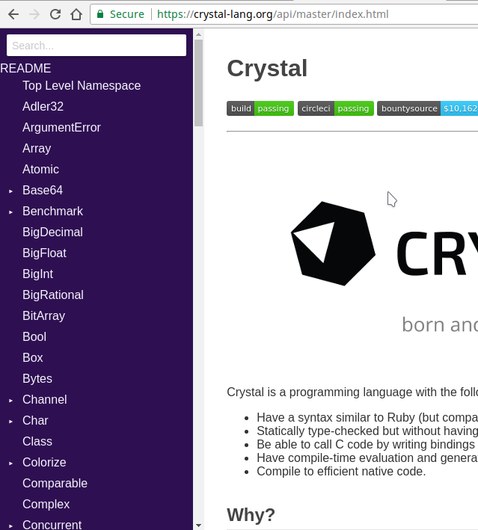
Task: Open the bountysource badge
Action: [x=428, y=108]
